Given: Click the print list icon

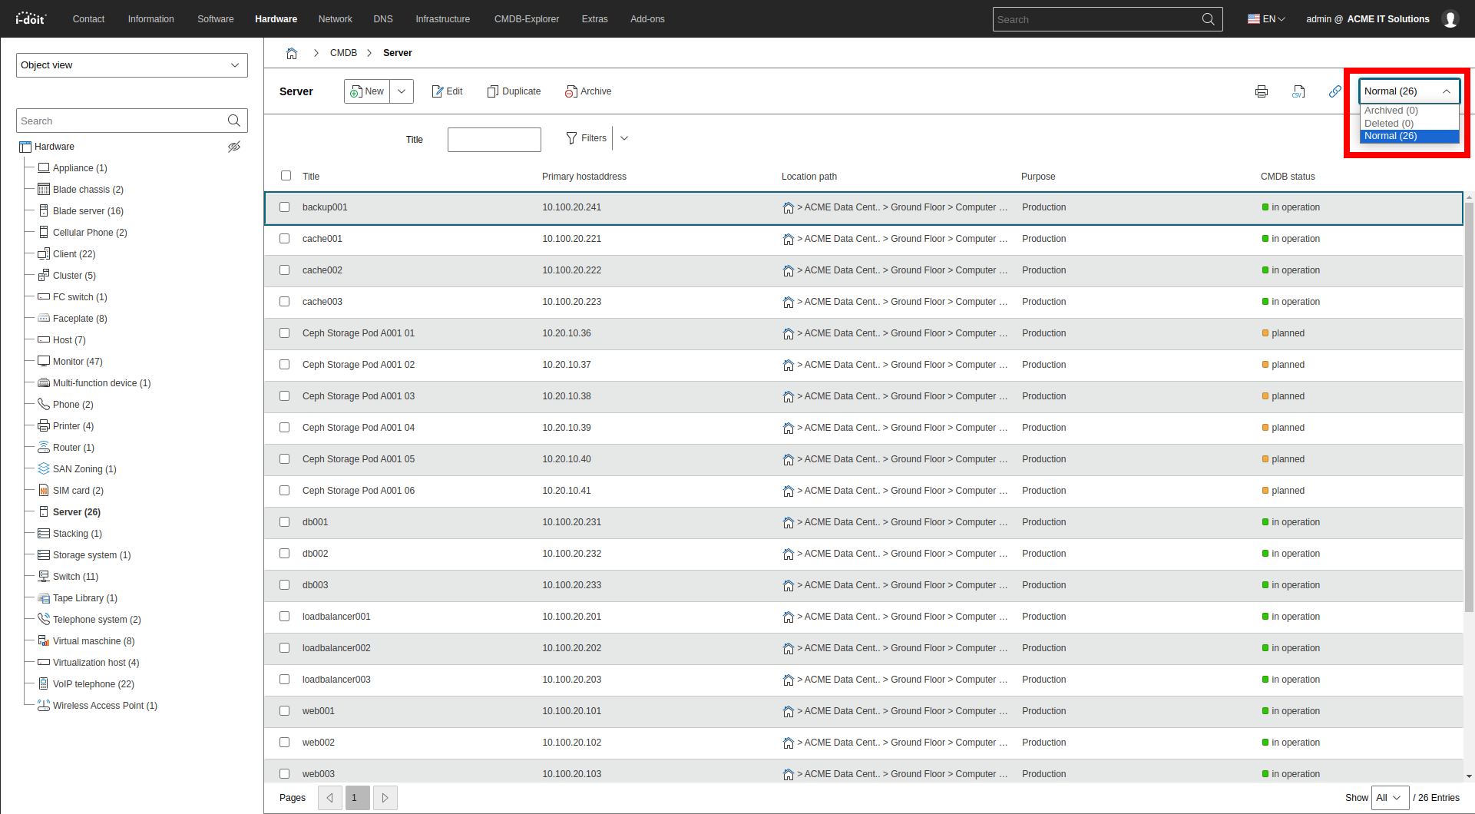Looking at the screenshot, I should pos(1261,91).
